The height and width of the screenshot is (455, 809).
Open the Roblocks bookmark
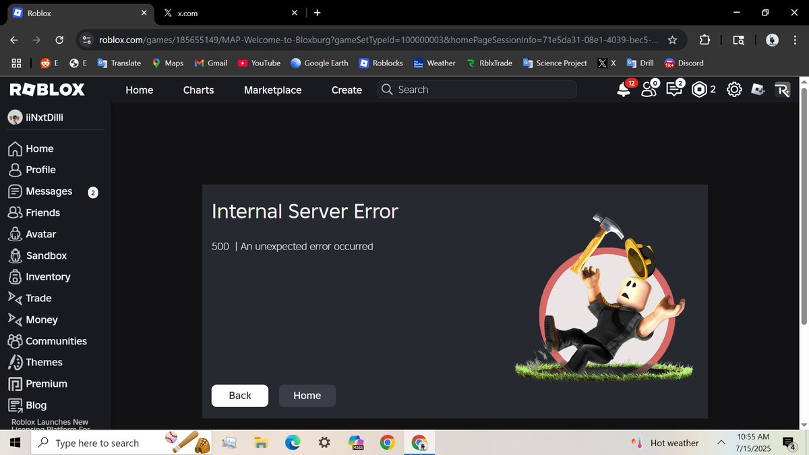coord(380,63)
